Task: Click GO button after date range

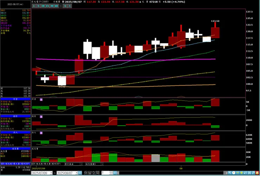Action: 80,173
